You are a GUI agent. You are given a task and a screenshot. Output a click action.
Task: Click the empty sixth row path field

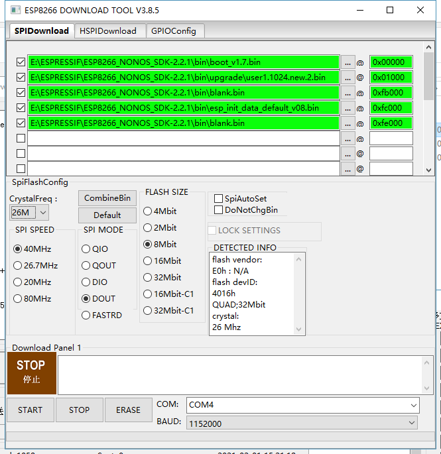click(184, 139)
